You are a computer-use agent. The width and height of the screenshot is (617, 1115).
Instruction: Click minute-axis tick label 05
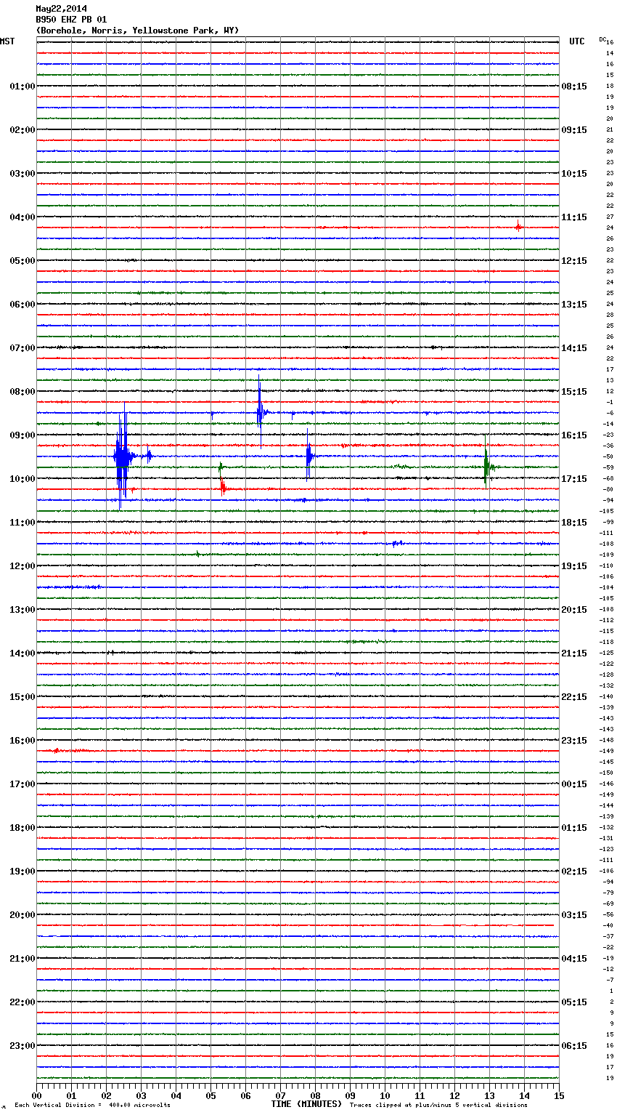[x=211, y=1095]
